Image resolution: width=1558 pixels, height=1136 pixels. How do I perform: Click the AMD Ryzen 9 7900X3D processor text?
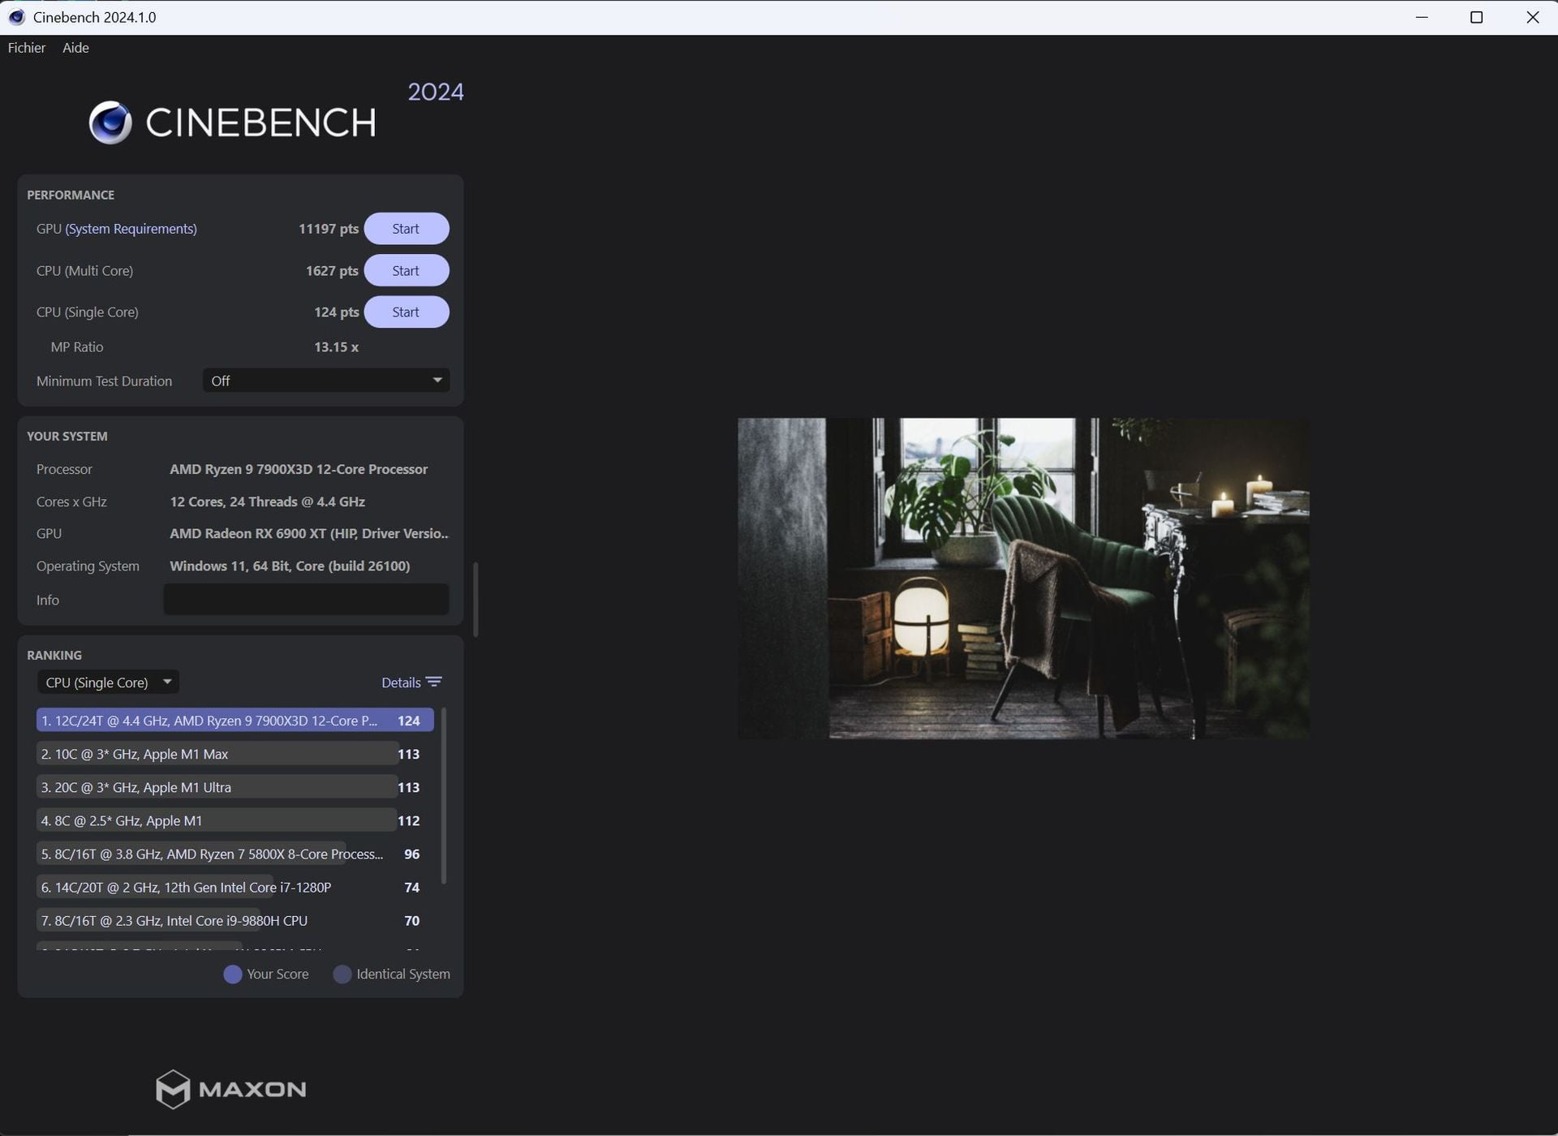[x=299, y=469]
